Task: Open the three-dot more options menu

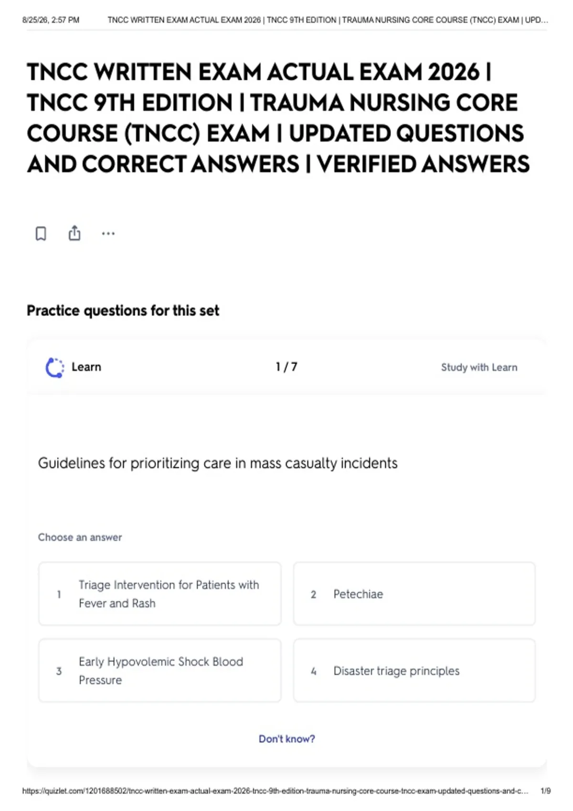Action: point(108,234)
